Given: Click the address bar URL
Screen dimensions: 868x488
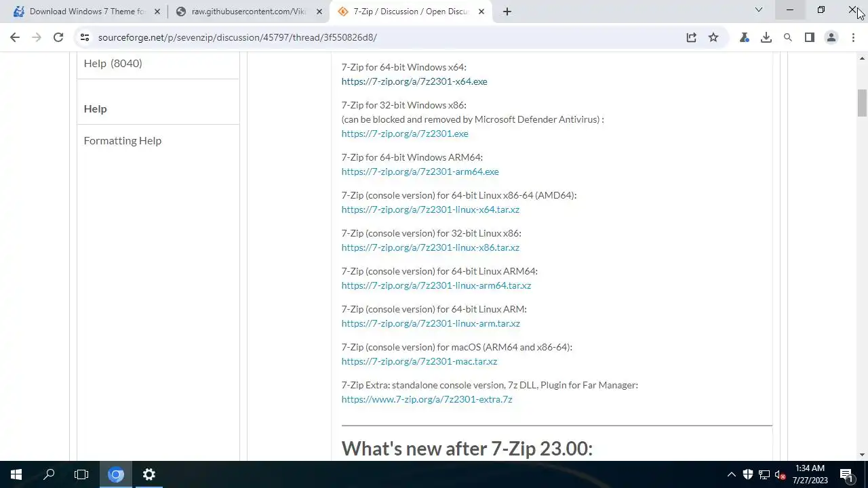Looking at the screenshot, I should pos(237,37).
